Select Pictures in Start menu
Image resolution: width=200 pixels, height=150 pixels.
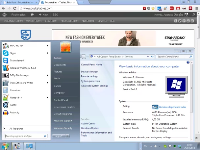pos(58,72)
